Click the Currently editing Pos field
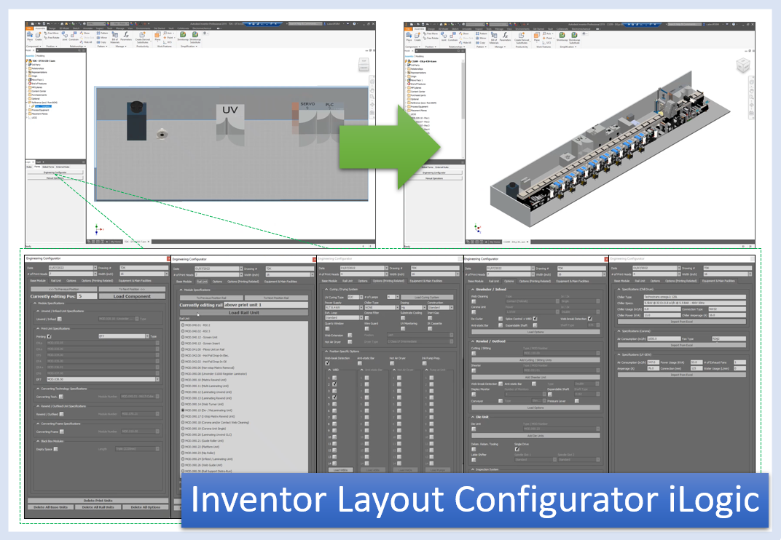 87,296
